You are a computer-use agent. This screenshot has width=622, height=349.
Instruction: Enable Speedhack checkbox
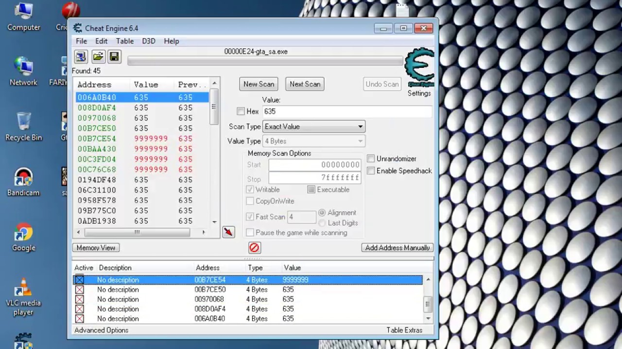click(x=371, y=171)
